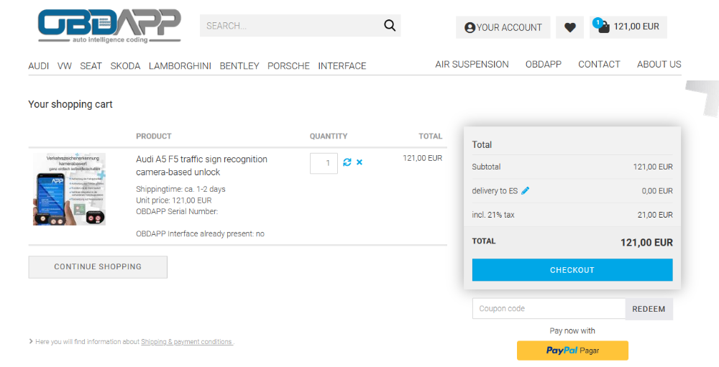
Task: Click the 'delivery to ES' text
Action: pos(495,190)
